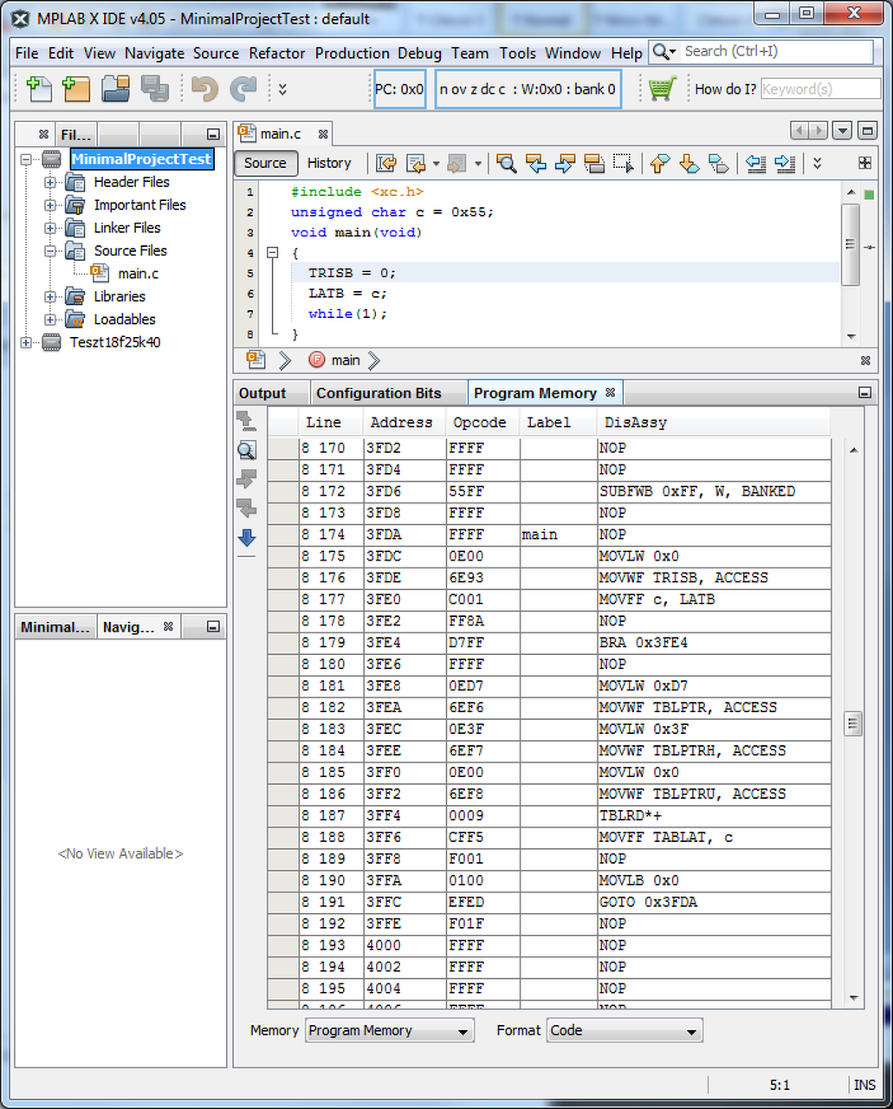893x1109 pixels.
Task: Click the Open Project folder icon
Action: tap(116, 88)
